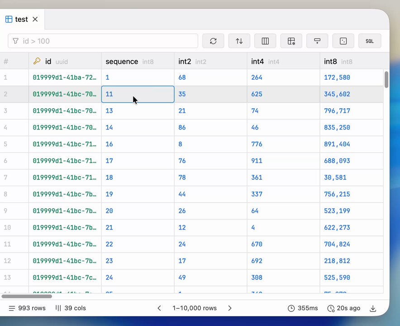Go to next page of rows
Screen dimensions: 400x326
pyautogui.click(x=230, y=308)
